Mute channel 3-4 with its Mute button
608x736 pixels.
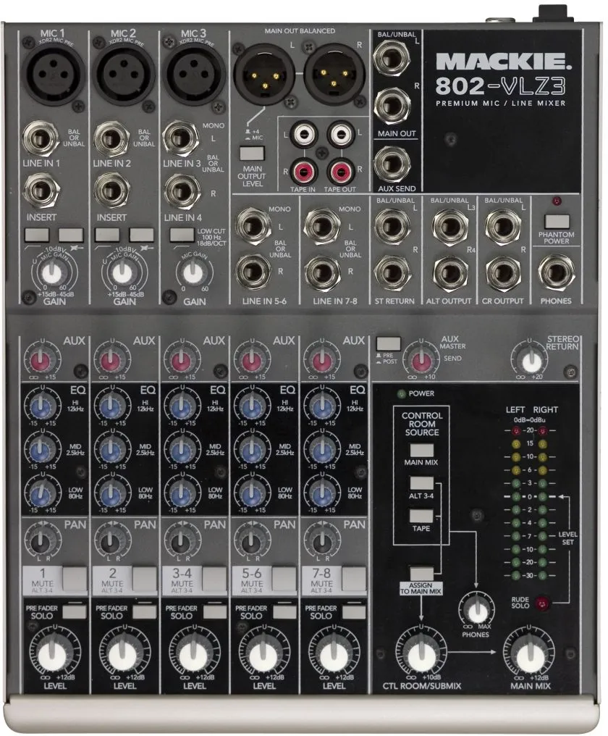point(214,578)
